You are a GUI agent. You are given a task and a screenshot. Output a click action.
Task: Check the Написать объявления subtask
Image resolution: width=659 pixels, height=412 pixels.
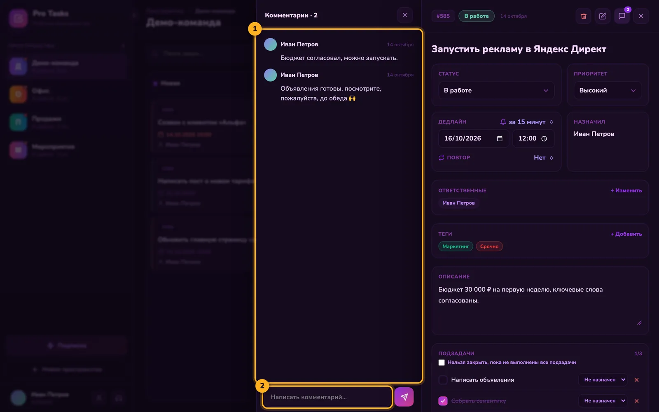pyautogui.click(x=443, y=380)
